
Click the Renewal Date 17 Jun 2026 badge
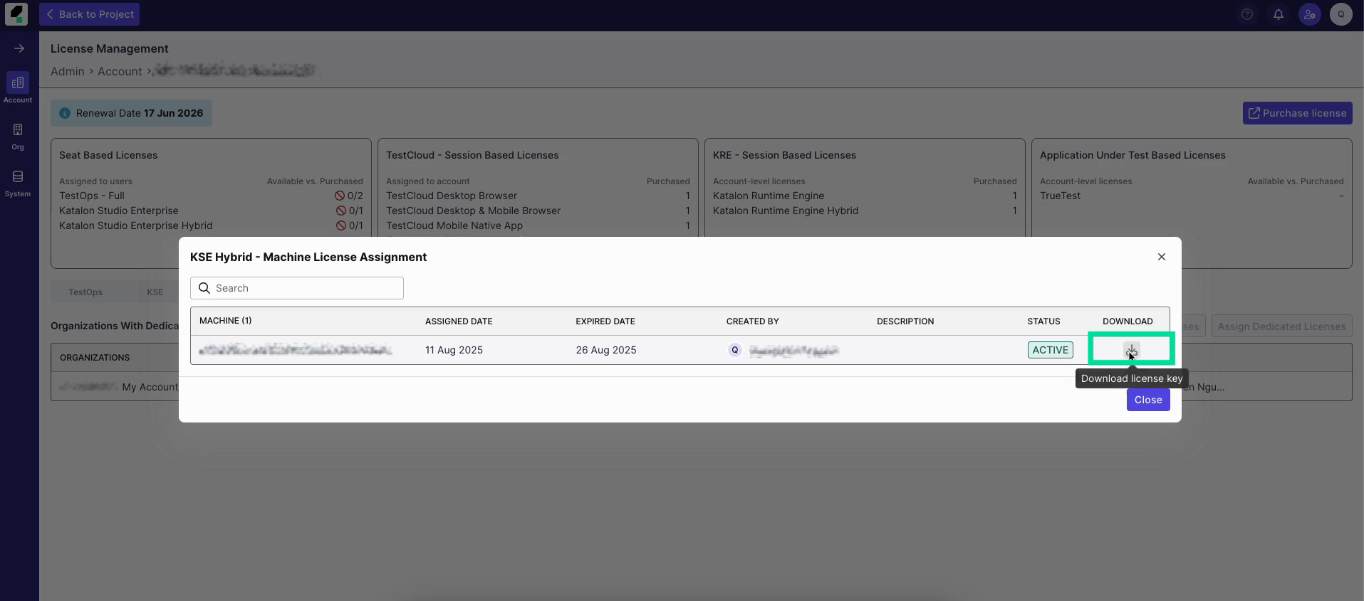pyautogui.click(x=131, y=113)
